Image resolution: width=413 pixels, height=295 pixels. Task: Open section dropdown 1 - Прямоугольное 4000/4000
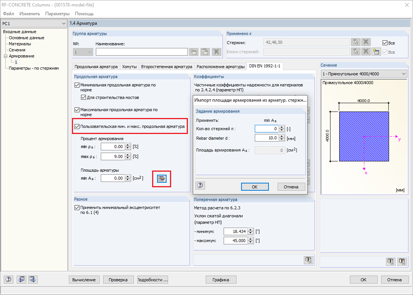(x=364, y=74)
